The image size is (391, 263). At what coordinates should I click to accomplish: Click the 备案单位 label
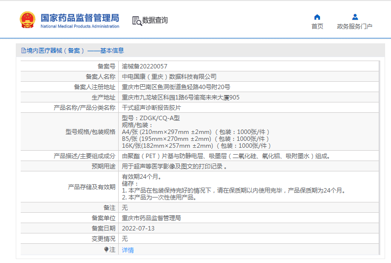pos(103,218)
